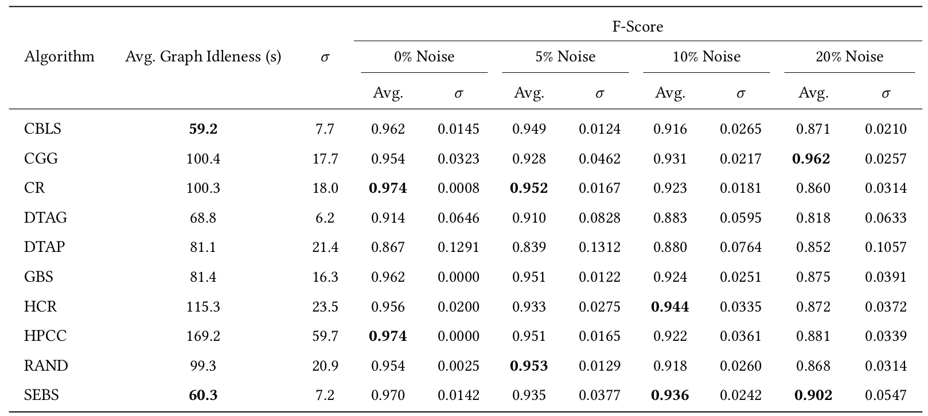Click the F-Score group heading

[637, 26]
